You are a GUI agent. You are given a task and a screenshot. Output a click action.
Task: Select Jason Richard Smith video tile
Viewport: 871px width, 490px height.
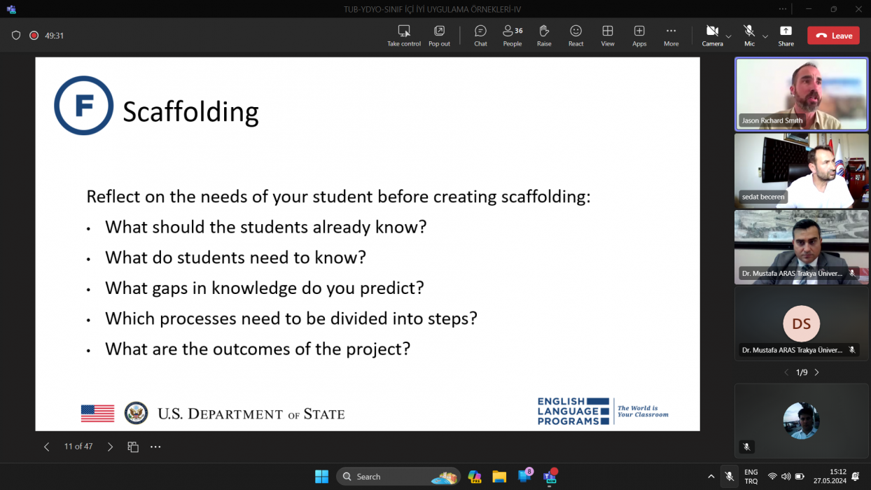[801, 94]
